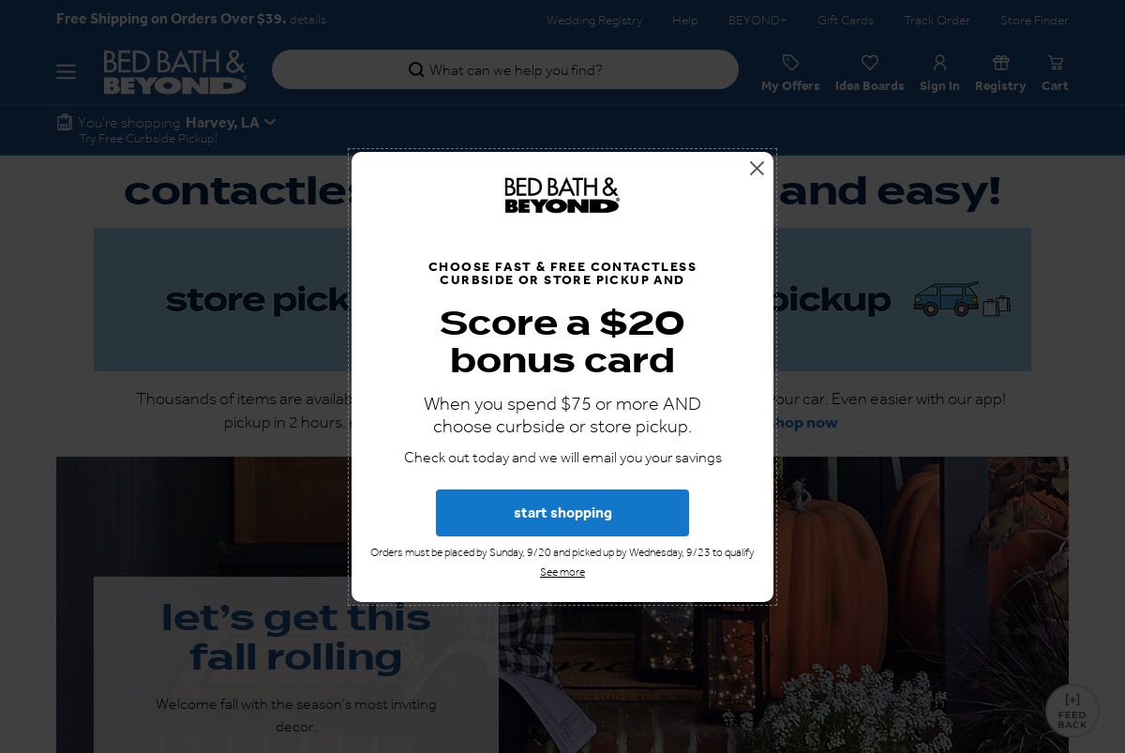Image resolution: width=1125 pixels, height=753 pixels.
Task: Open the BEYOND+ link
Action: click(757, 21)
